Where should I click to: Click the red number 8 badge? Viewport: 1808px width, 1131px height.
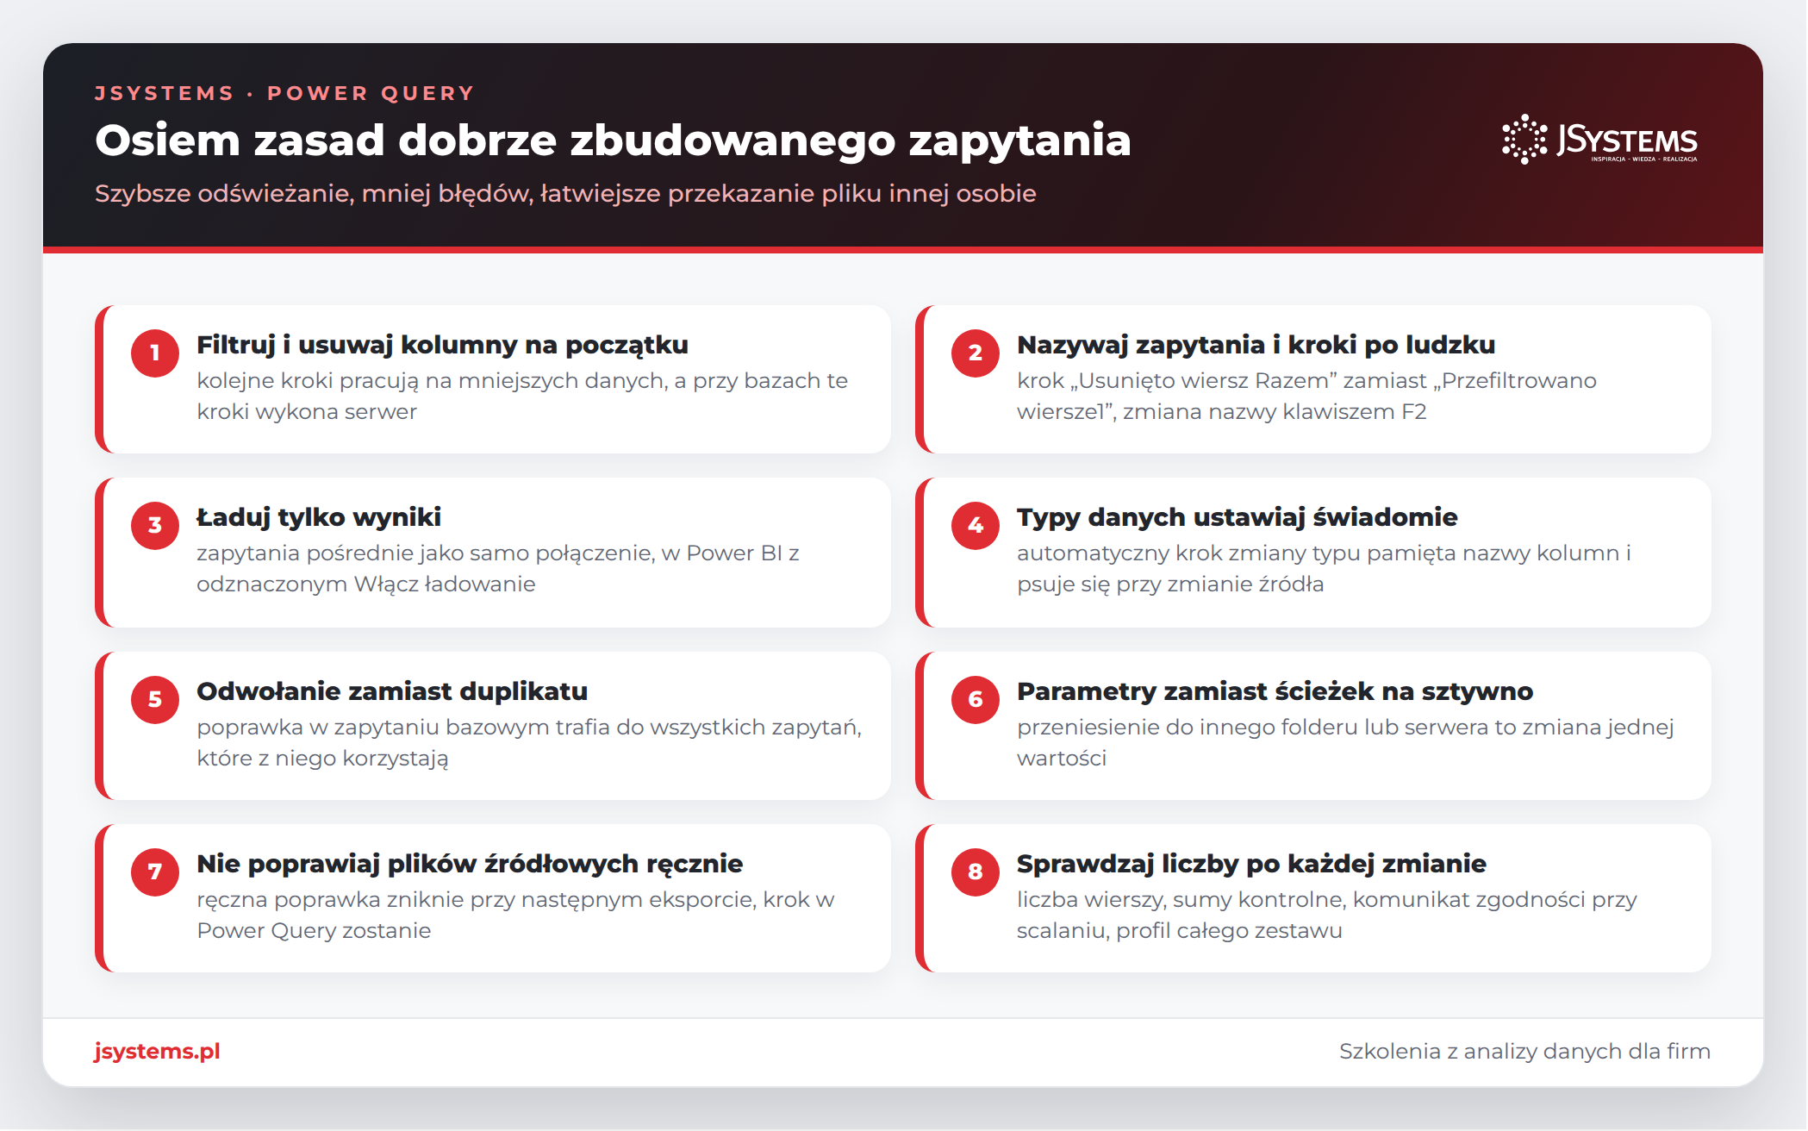pos(976,872)
